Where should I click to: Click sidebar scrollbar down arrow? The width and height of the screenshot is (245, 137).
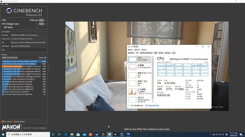click(153, 101)
